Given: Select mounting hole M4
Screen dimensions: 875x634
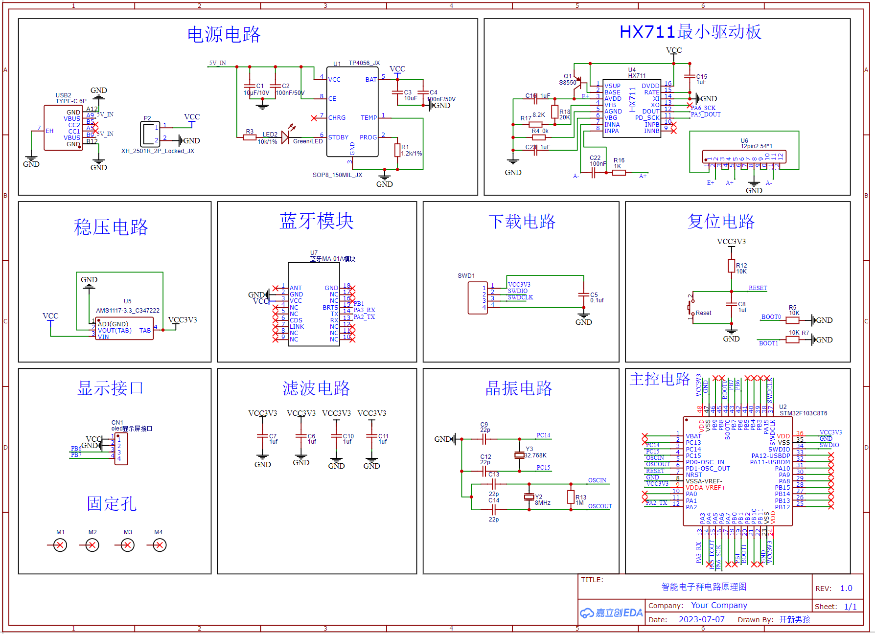Looking at the screenshot, I should coord(160,545).
